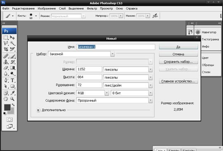Select the Eyedropper tool
This screenshot has width=223, height=151.
[x=12, y=93]
